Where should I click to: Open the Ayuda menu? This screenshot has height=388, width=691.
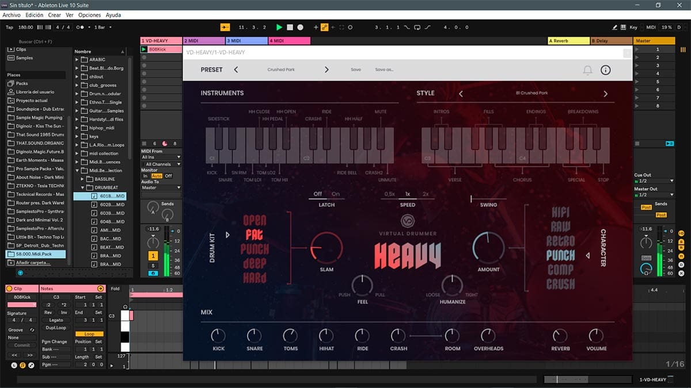[113, 15]
